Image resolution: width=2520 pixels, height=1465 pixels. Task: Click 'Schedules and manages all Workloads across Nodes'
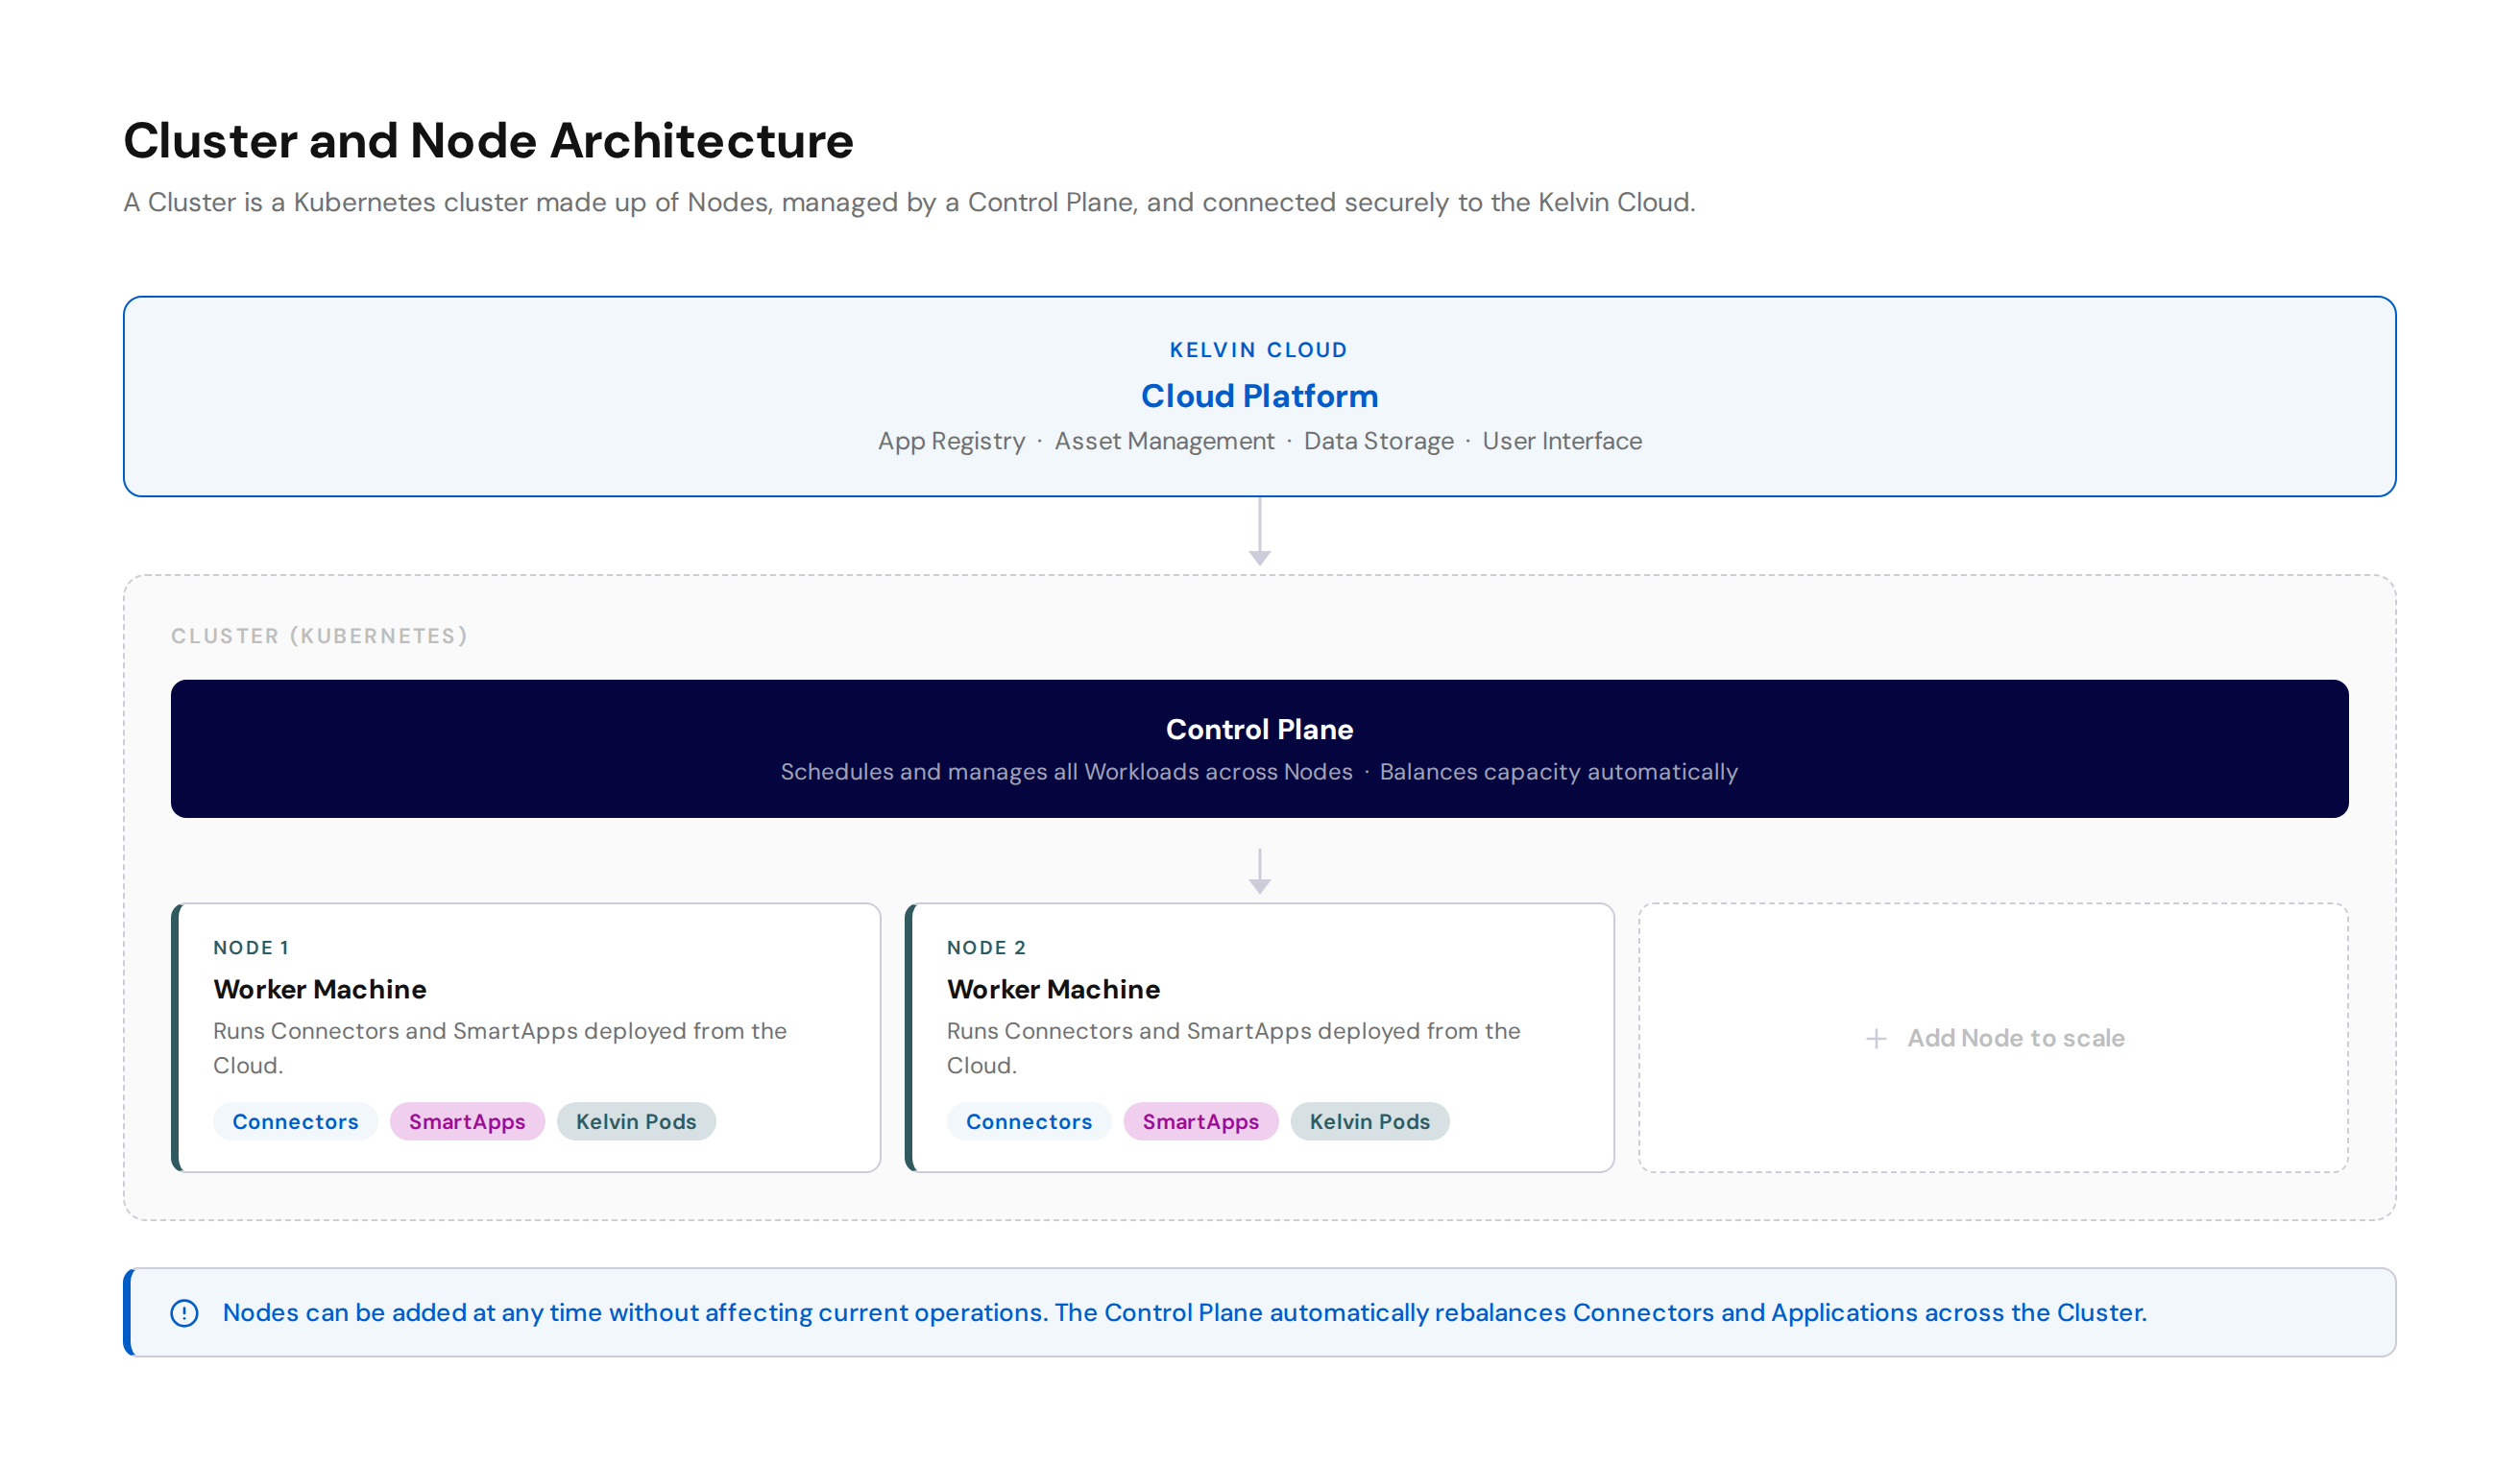(1066, 772)
